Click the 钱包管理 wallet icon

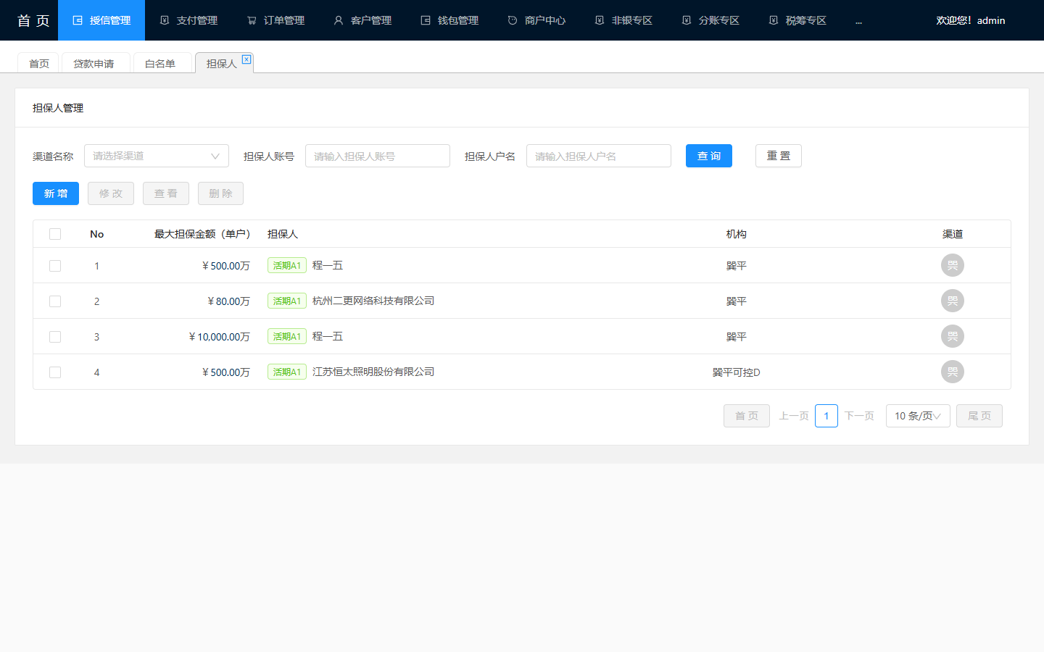[x=426, y=20]
